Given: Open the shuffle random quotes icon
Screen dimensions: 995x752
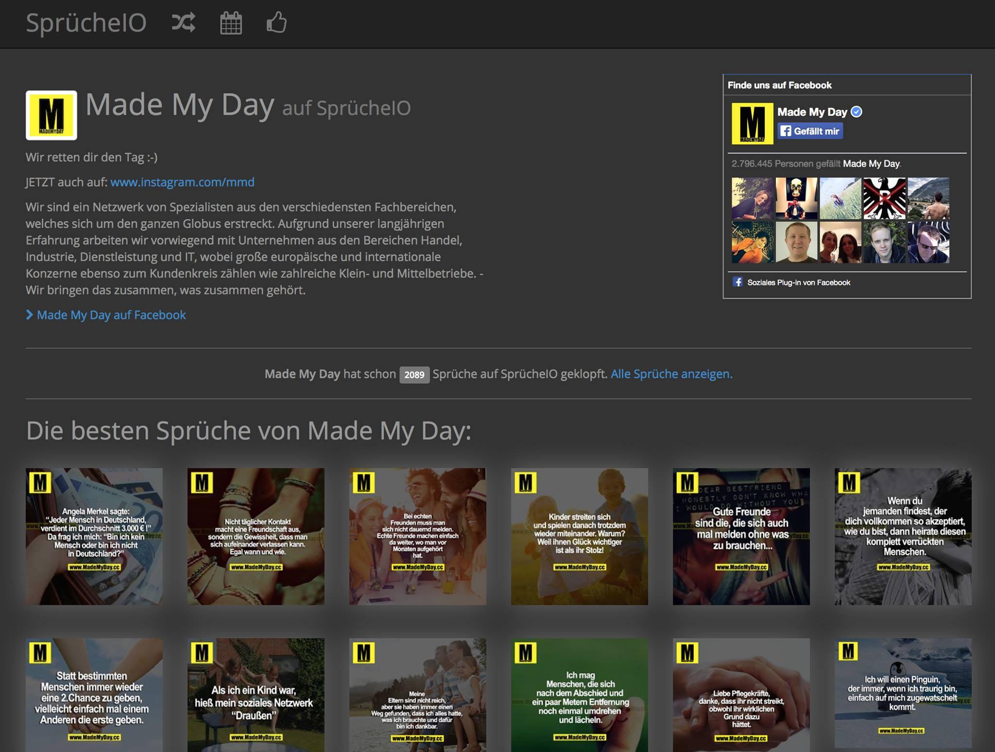Looking at the screenshot, I should pyautogui.click(x=184, y=22).
